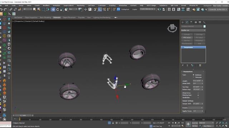The image size is (229, 128).
Task: Collapse the Parameters rollout
Action: (182, 71)
